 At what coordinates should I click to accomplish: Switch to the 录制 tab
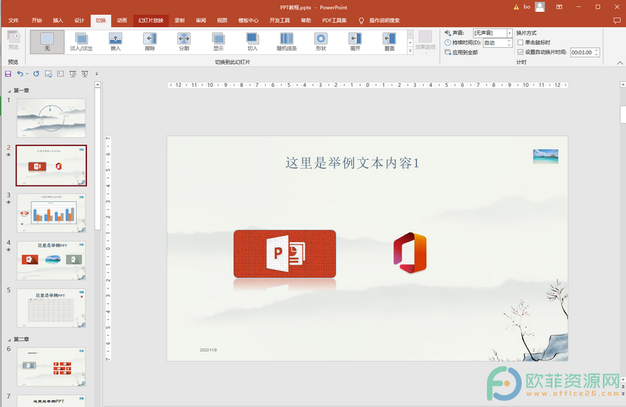point(179,20)
